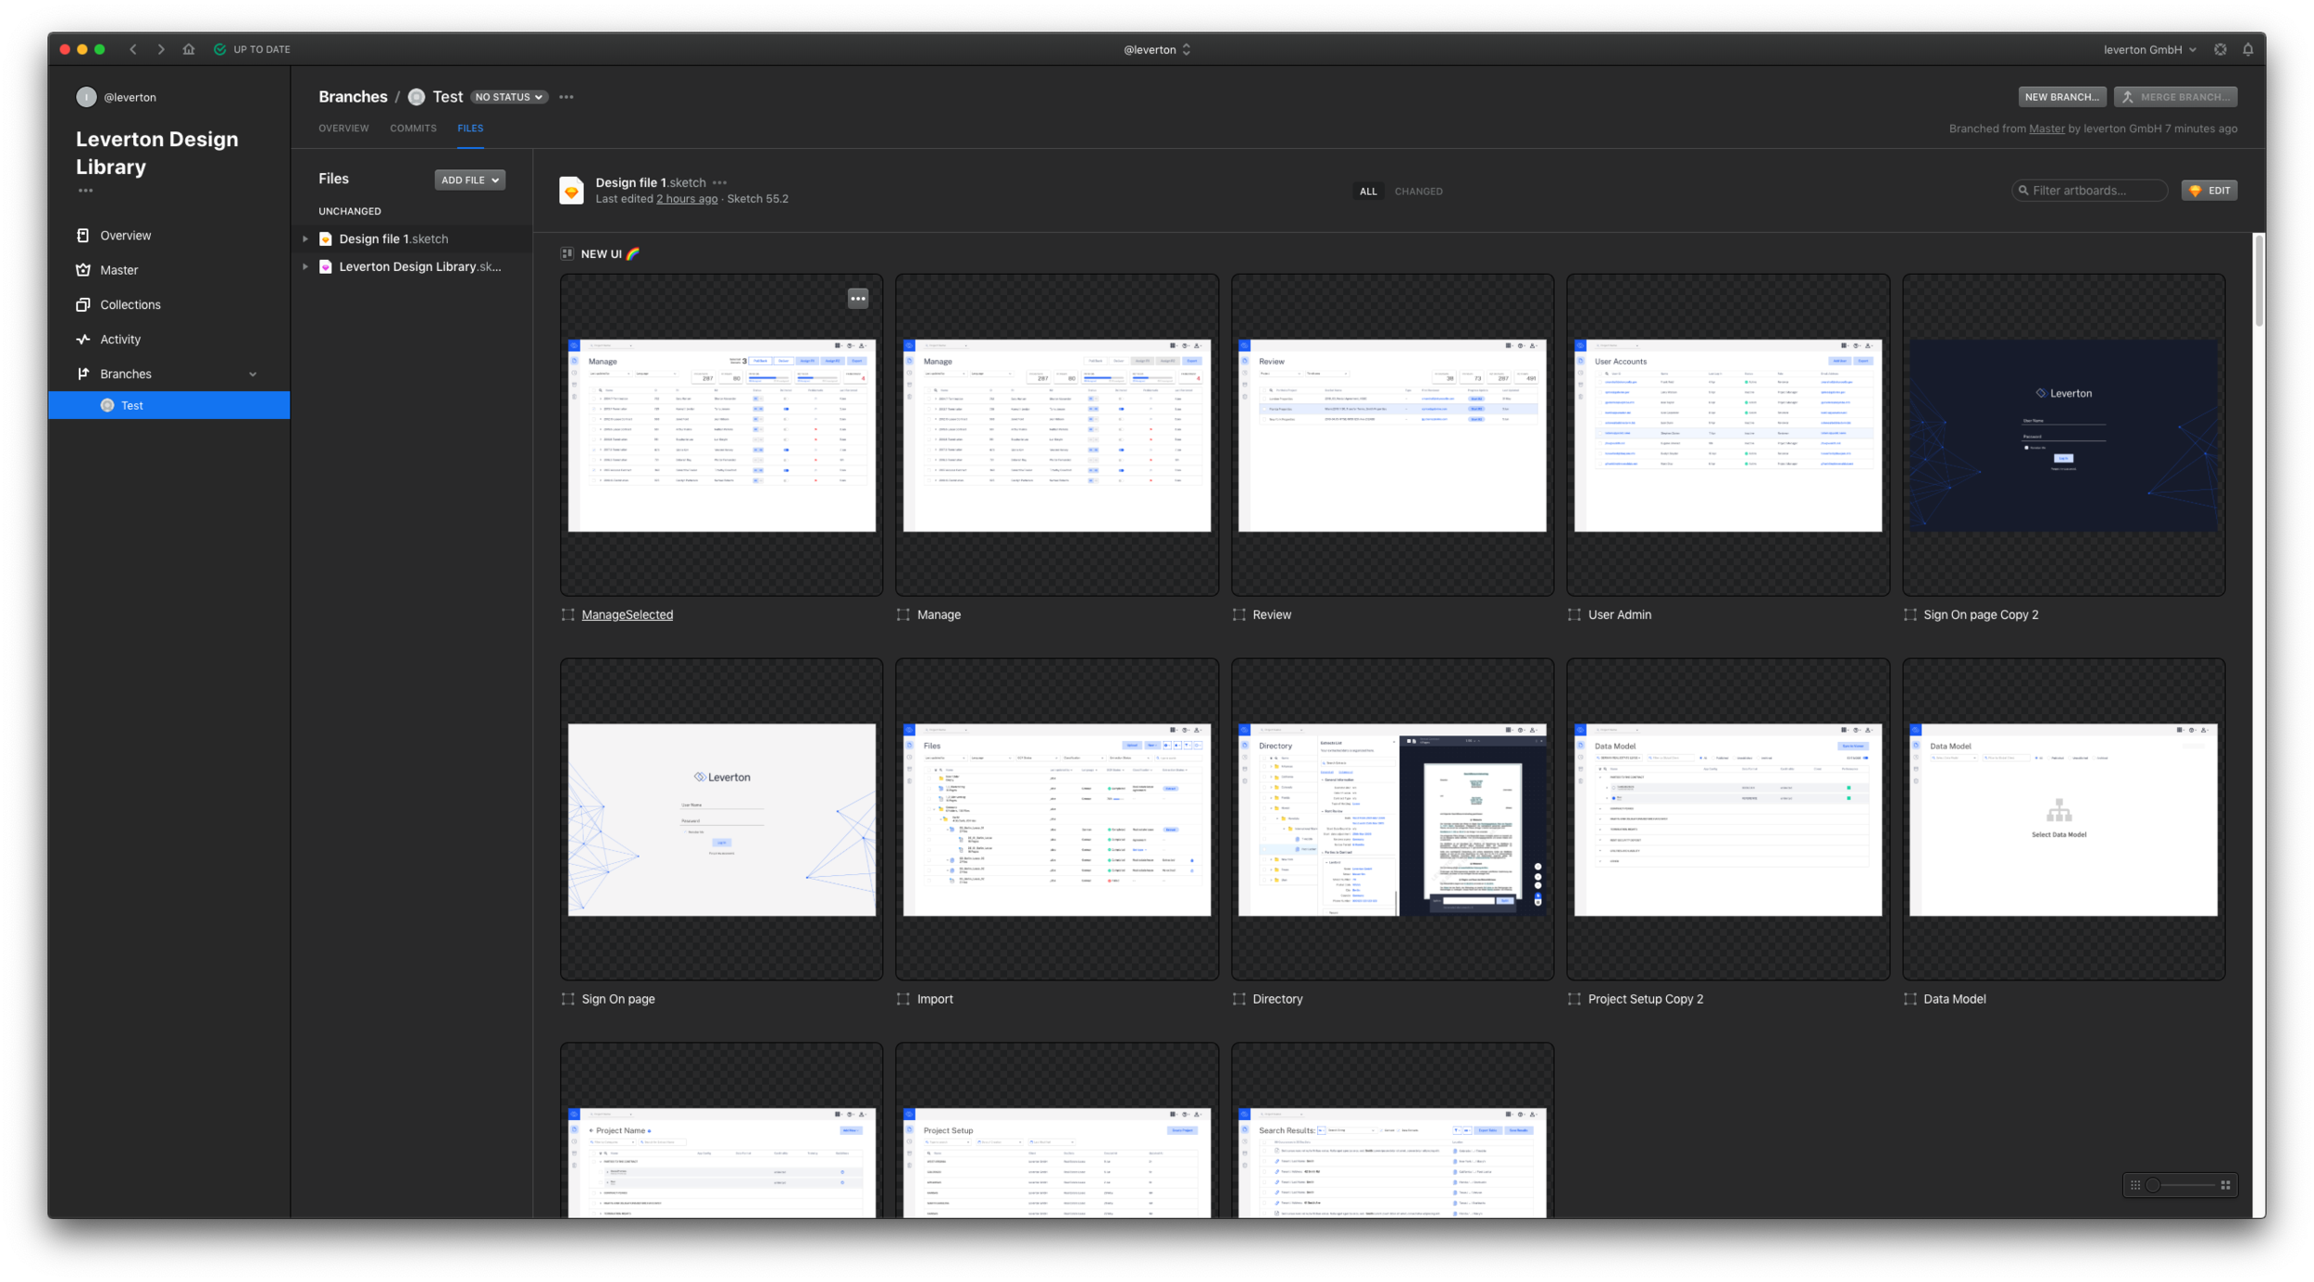This screenshot has height=1282, width=2314.
Task: Open the Project Setup Copy 2 thumbnail
Action: pyautogui.click(x=1727, y=820)
